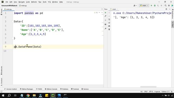
Task: Open the Code menu
Action: click(x=28, y=2)
